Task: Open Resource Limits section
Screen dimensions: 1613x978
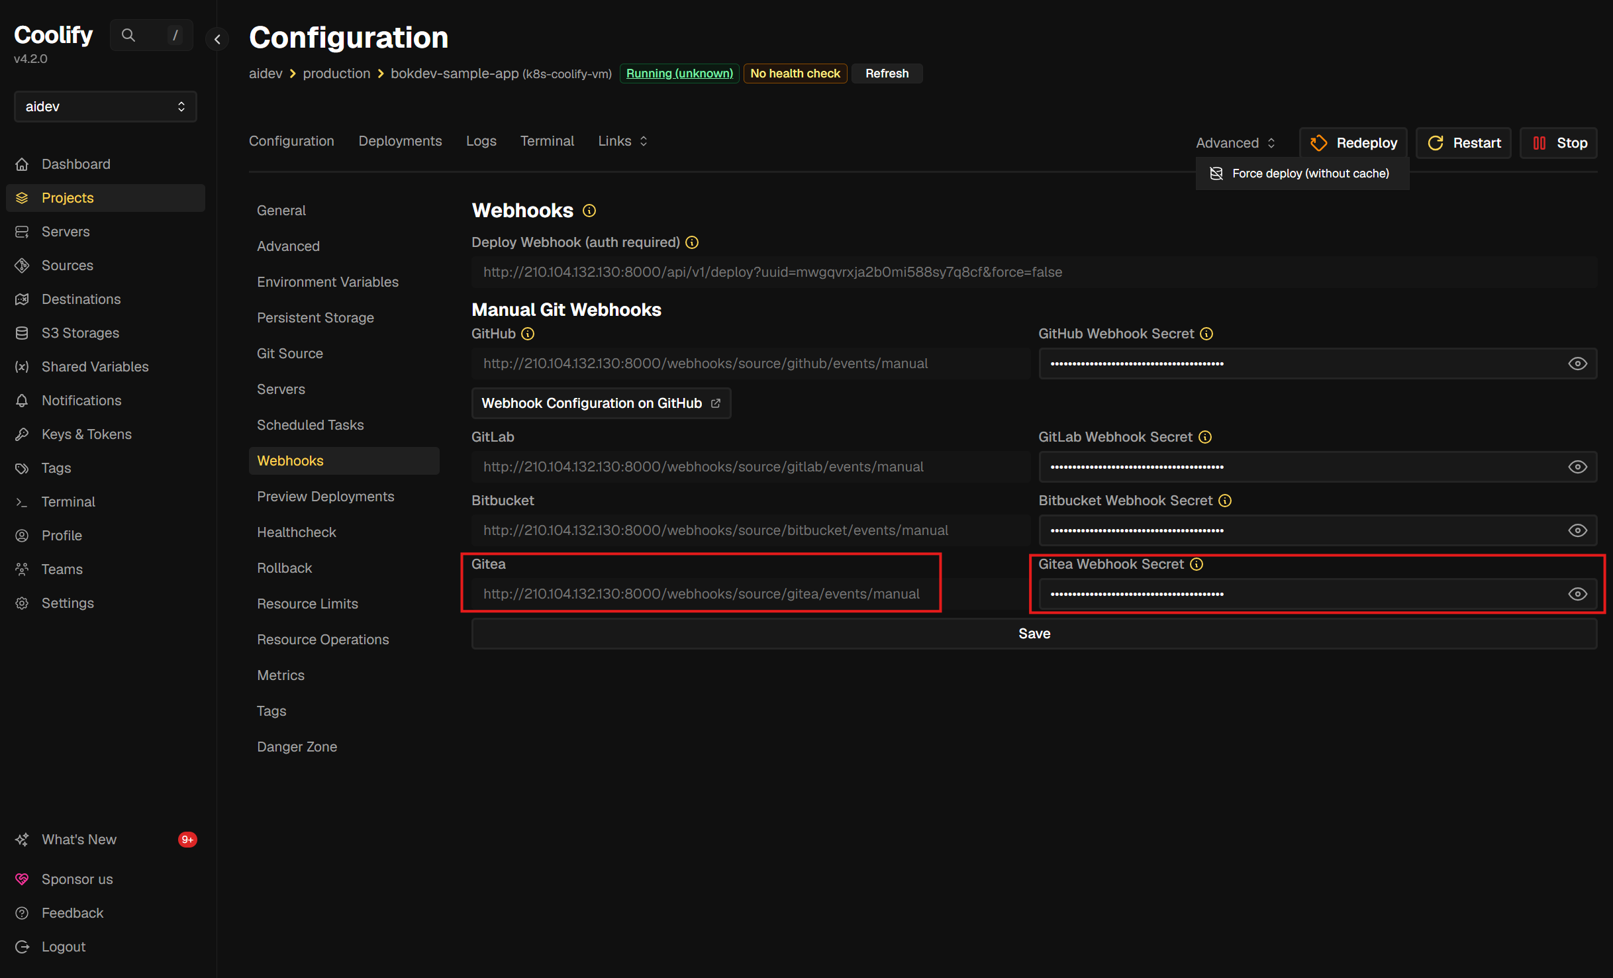Action: click(x=307, y=604)
